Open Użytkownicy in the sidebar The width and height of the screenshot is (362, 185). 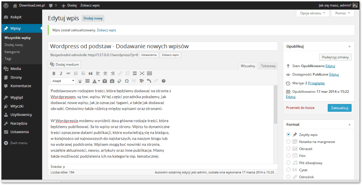pos(22,114)
